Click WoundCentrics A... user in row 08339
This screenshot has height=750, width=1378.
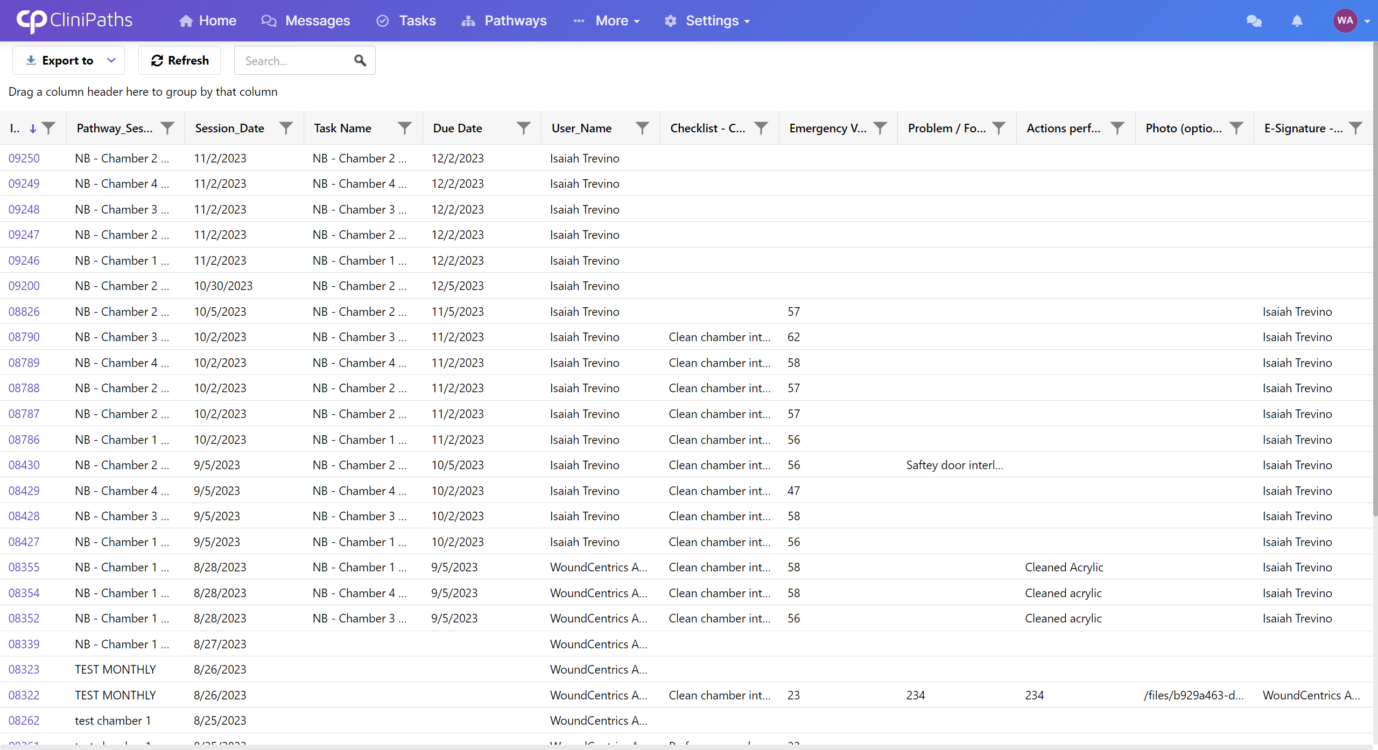pyautogui.click(x=599, y=644)
